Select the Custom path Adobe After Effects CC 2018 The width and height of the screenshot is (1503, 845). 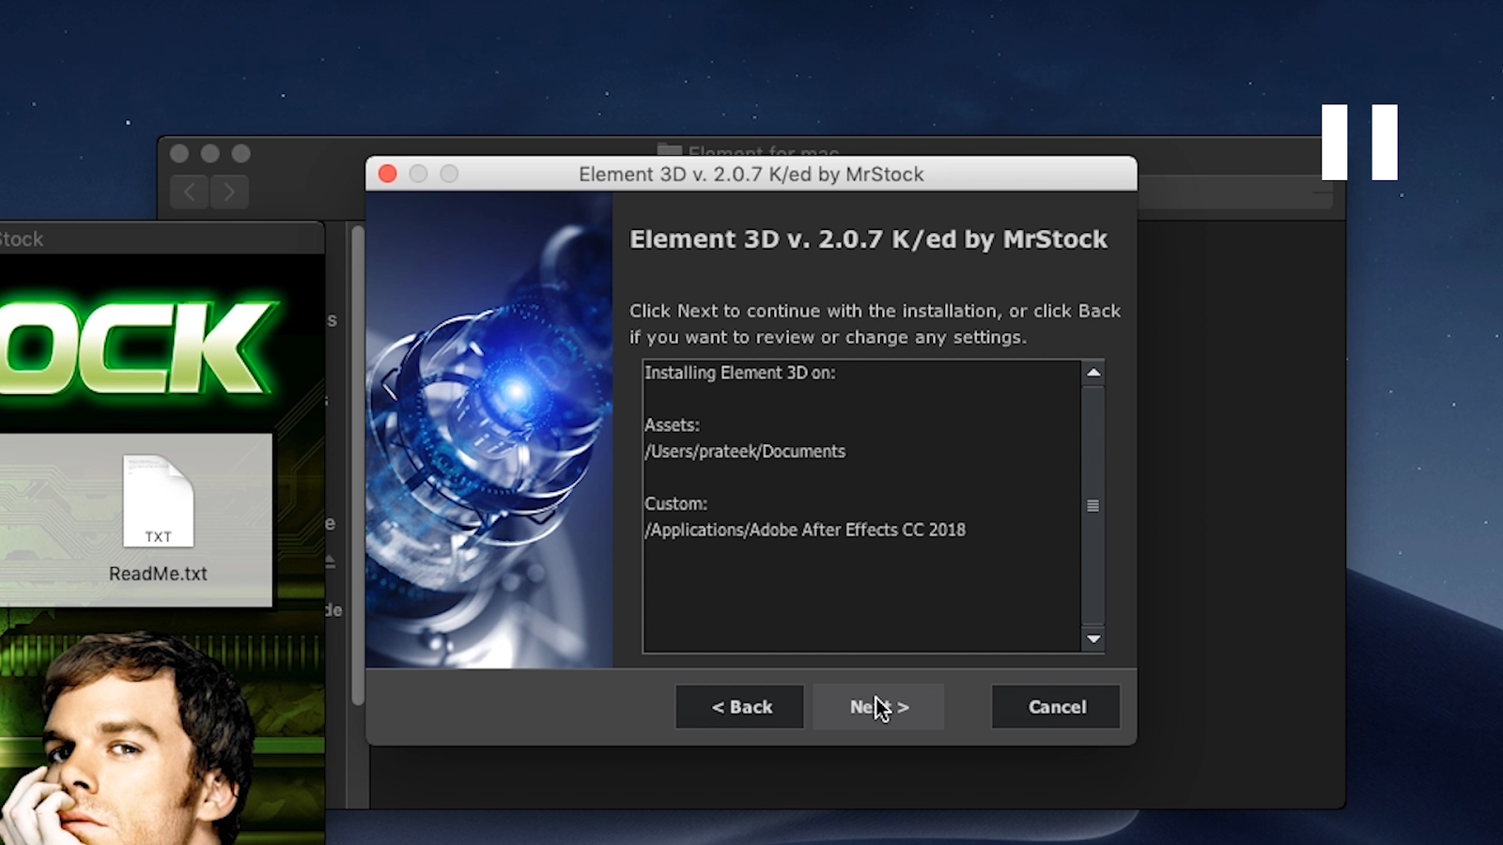pos(805,530)
